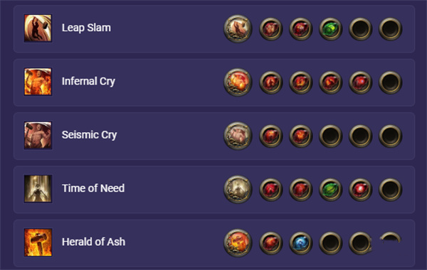
Task: Select the large Herald of Ash main gem socket
Action: [x=238, y=242]
